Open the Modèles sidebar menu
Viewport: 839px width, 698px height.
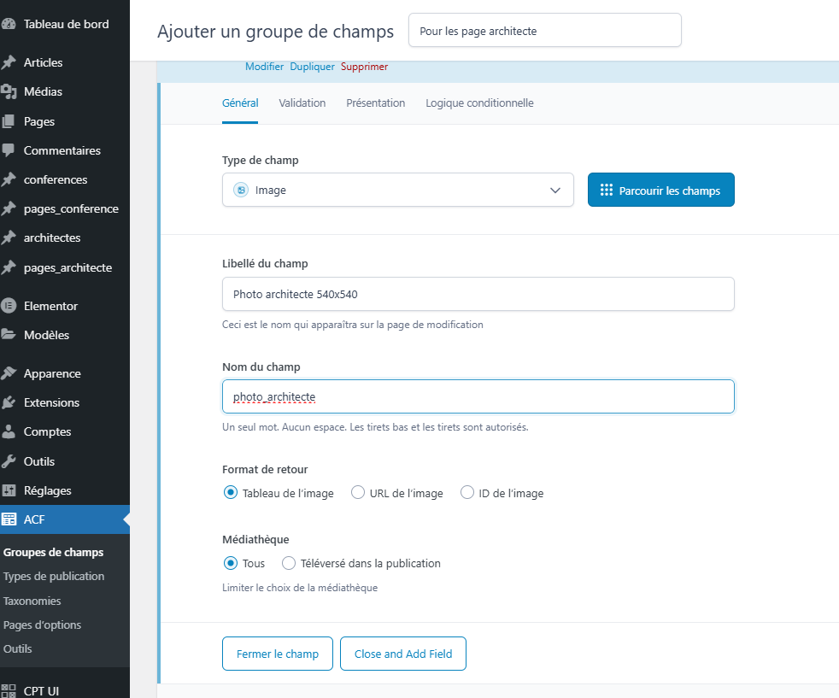46,335
